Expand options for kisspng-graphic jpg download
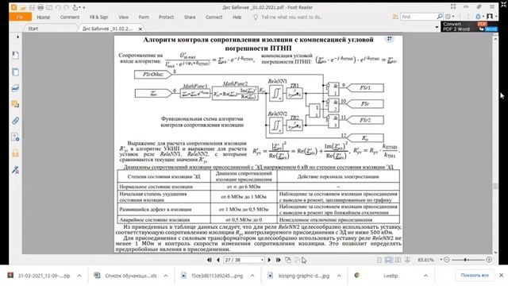 (x=339, y=276)
